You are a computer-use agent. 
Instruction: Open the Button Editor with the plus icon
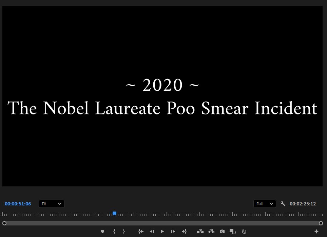[316, 231]
